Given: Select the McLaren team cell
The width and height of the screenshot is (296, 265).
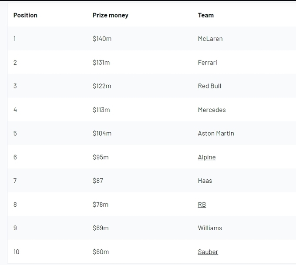Looking at the screenshot, I should [210, 39].
